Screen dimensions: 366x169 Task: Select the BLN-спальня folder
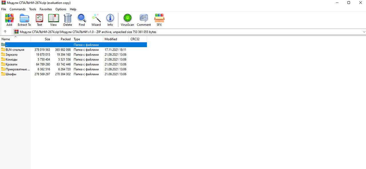tap(15, 50)
